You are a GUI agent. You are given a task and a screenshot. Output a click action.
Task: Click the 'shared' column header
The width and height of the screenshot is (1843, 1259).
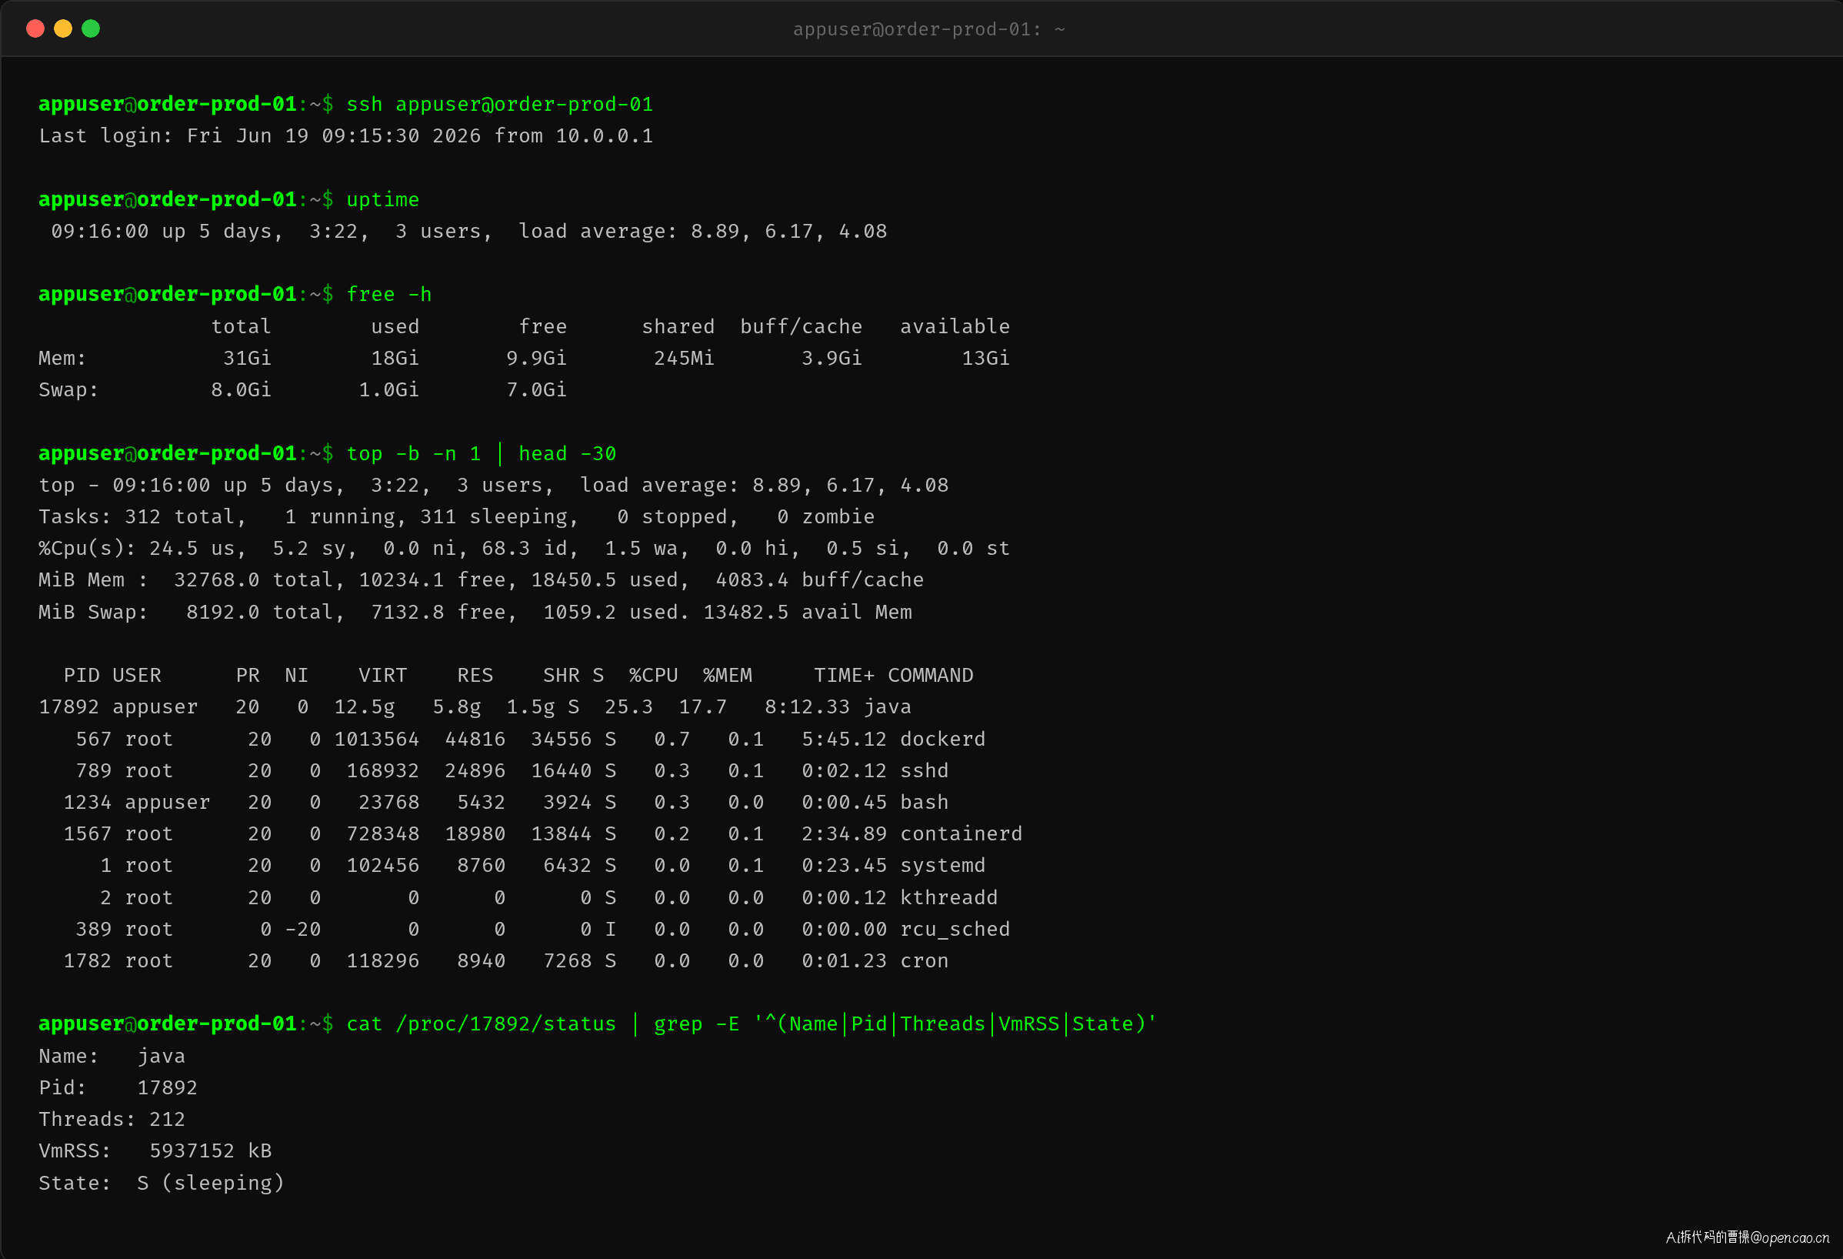678,326
